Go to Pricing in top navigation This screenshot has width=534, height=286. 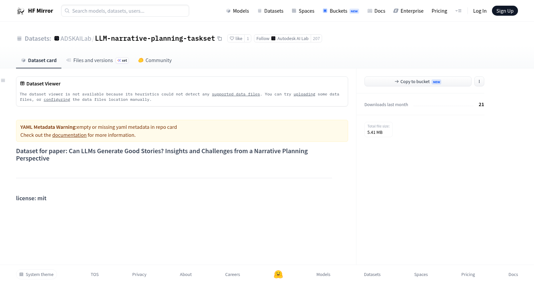click(439, 11)
